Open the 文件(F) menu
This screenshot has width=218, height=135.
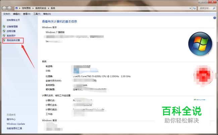(x=6, y=14)
